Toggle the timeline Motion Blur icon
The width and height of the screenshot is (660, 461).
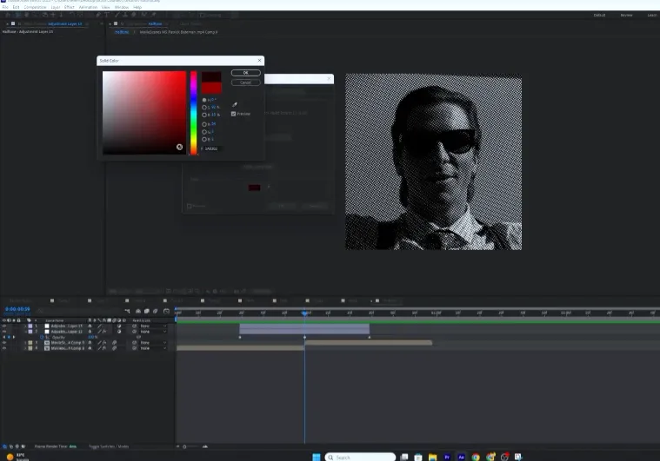click(x=156, y=311)
